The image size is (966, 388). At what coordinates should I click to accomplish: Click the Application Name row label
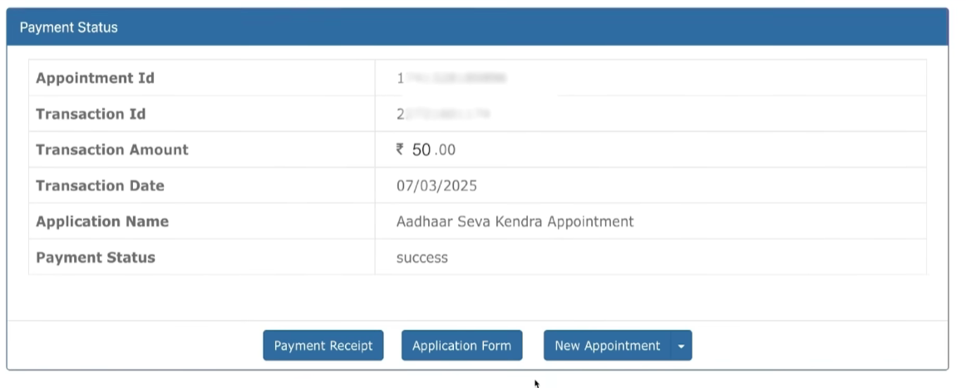tap(102, 221)
